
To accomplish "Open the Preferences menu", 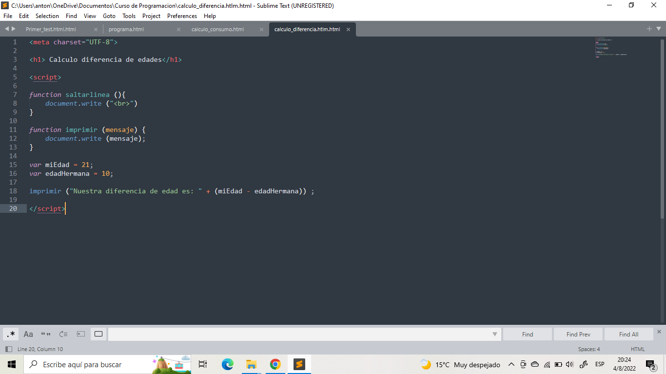I will tap(182, 16).
